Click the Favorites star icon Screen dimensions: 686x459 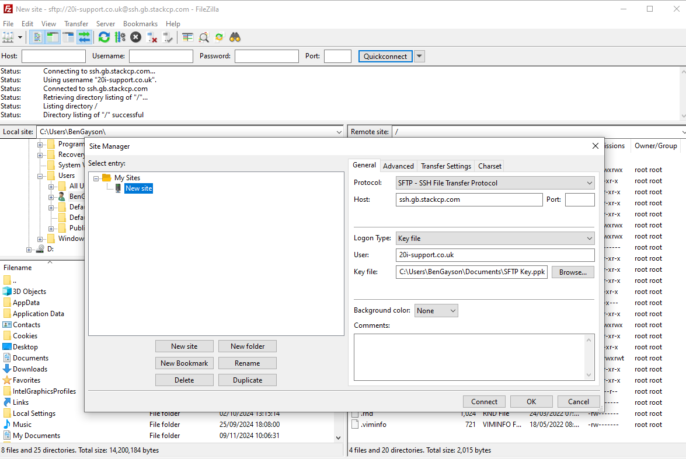[7, 380]
